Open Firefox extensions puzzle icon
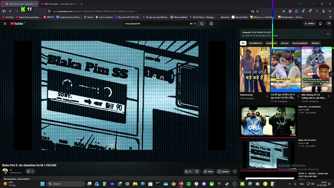Image resolution: width=334 pixels, height=188 pixels. [296, 11]
